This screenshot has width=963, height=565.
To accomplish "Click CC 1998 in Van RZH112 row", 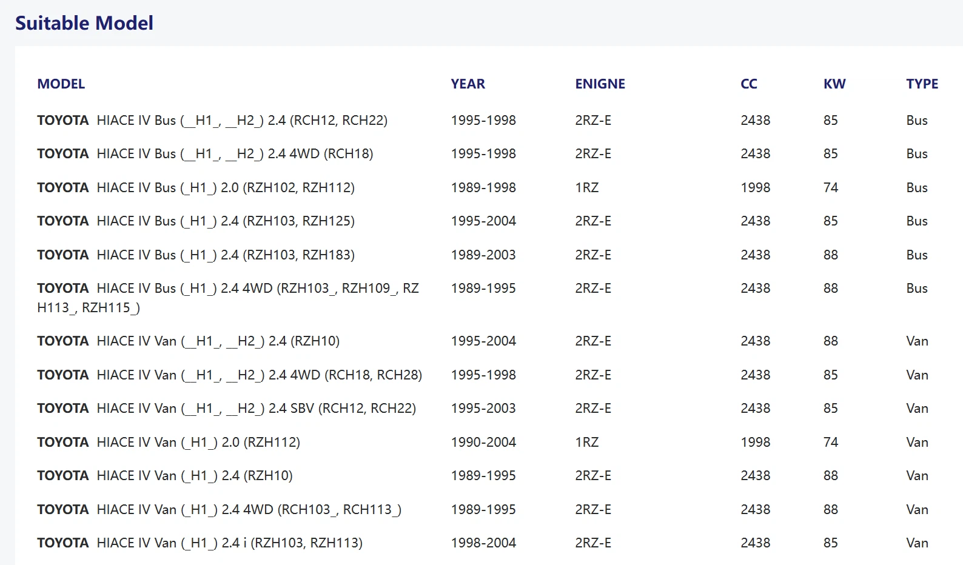I will click(756, 442).
